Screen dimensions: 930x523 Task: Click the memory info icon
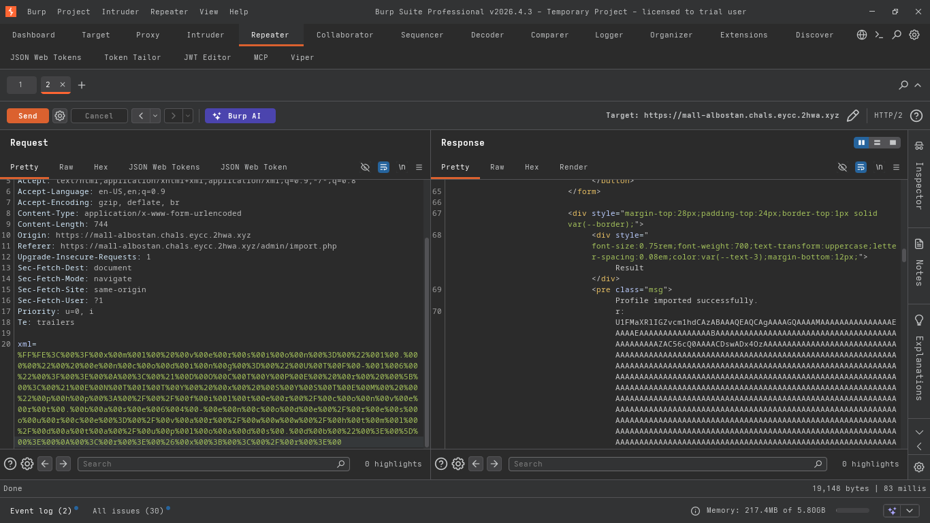(695, 511)
